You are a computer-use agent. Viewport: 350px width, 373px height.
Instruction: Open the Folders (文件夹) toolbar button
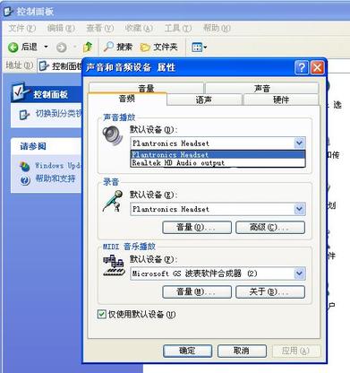pos(158,47)
